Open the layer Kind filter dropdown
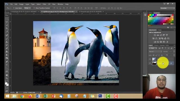Viewport: 180px width, 101px height. point(153,48)
